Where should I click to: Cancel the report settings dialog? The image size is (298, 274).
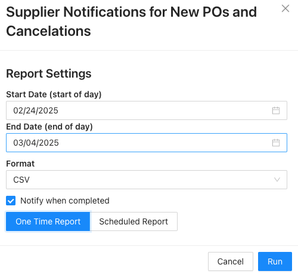231,261
